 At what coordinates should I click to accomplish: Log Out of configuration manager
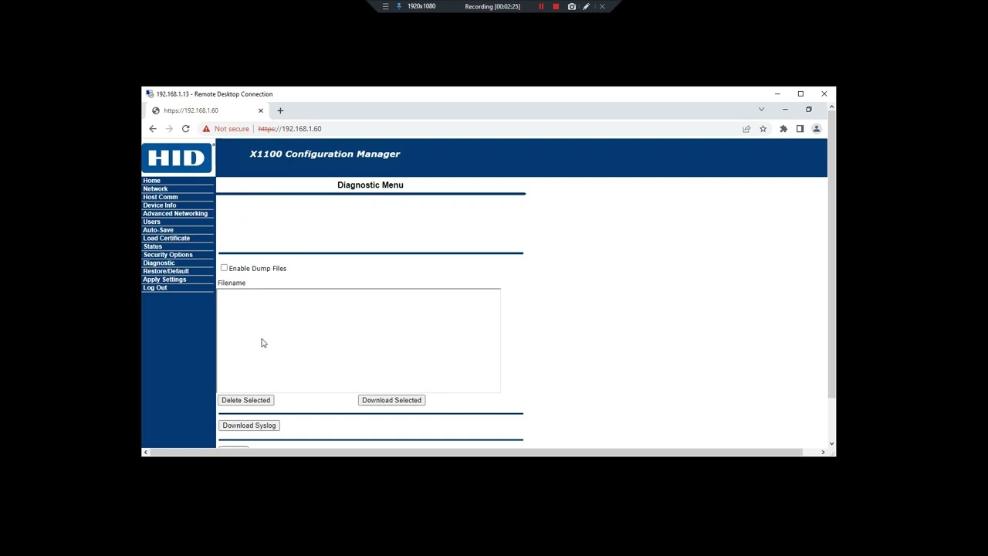[154, 287]
